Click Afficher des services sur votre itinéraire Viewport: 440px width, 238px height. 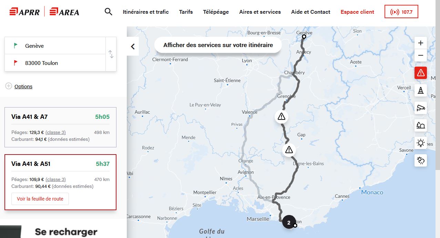click(x=218, y=45)
